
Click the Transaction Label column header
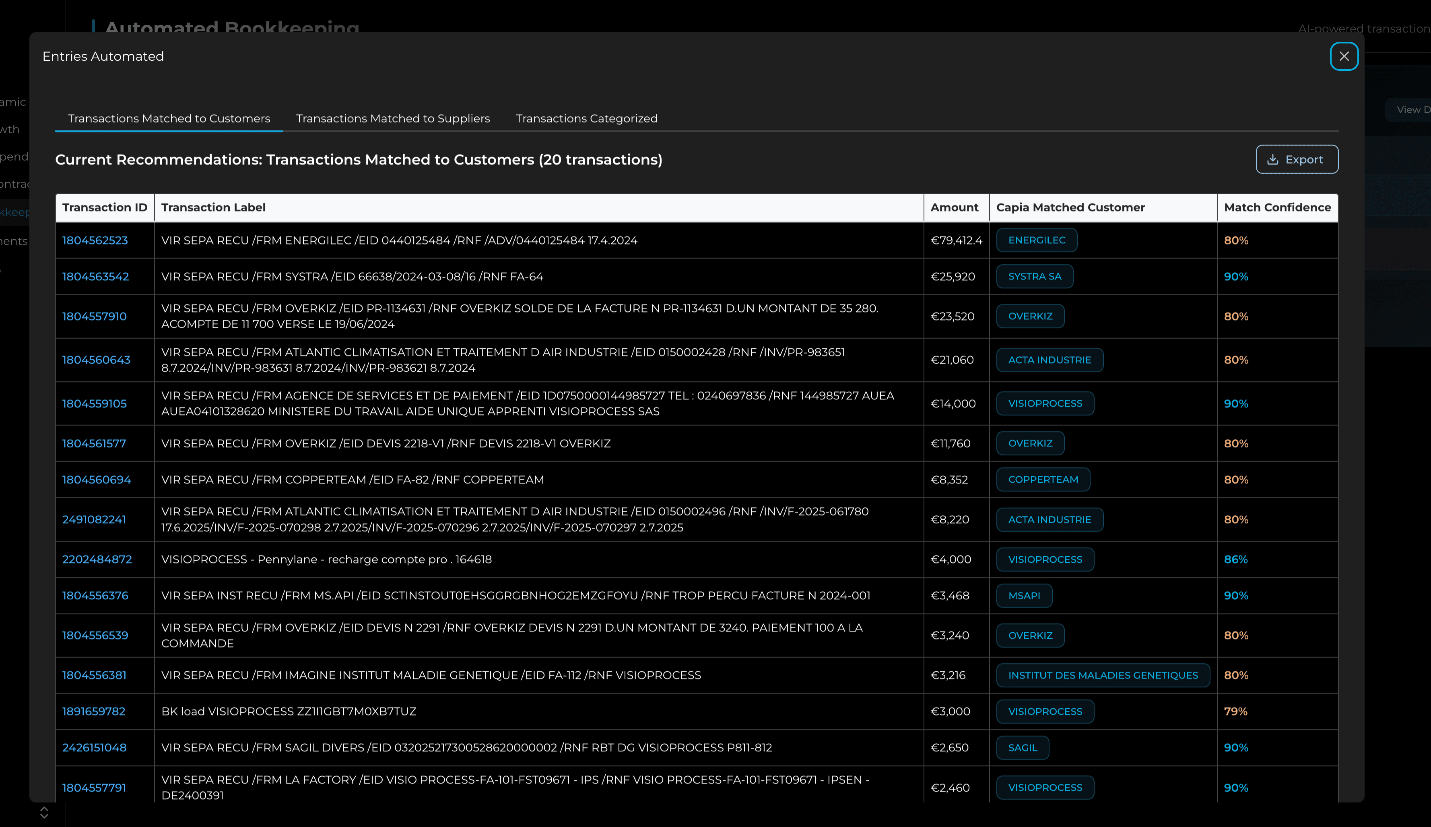pyautogui.click(x=539, y=207)
